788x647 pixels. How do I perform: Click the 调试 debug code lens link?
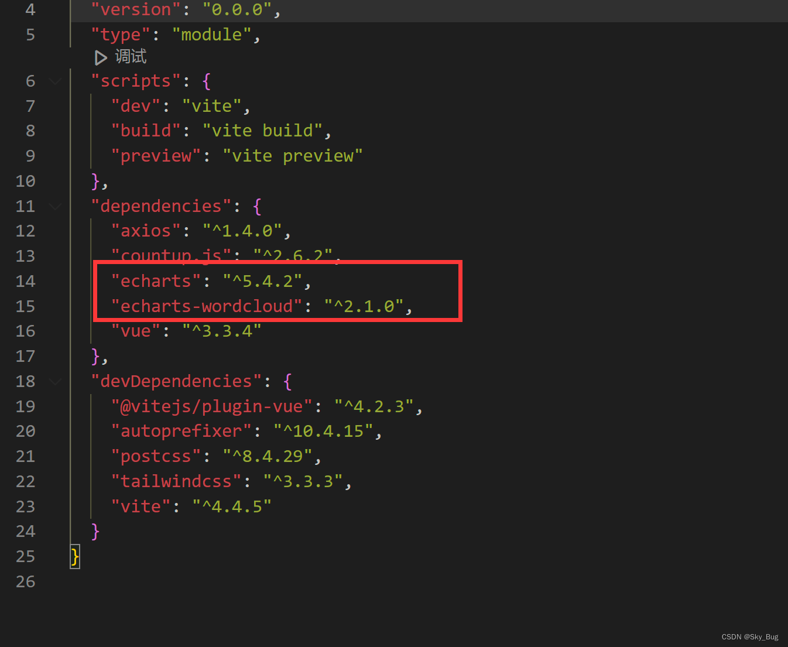[131, 57]
